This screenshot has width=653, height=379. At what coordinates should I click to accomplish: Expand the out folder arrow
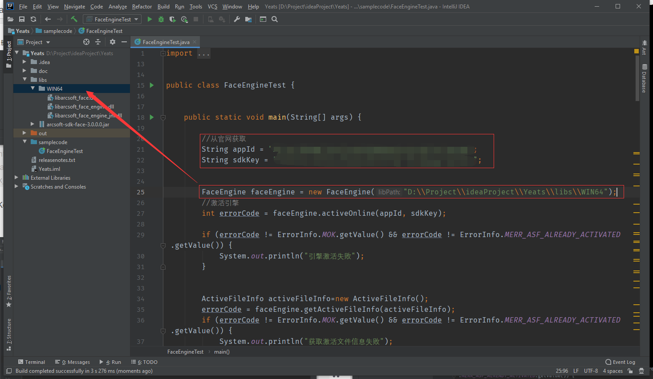coord(24,133)
